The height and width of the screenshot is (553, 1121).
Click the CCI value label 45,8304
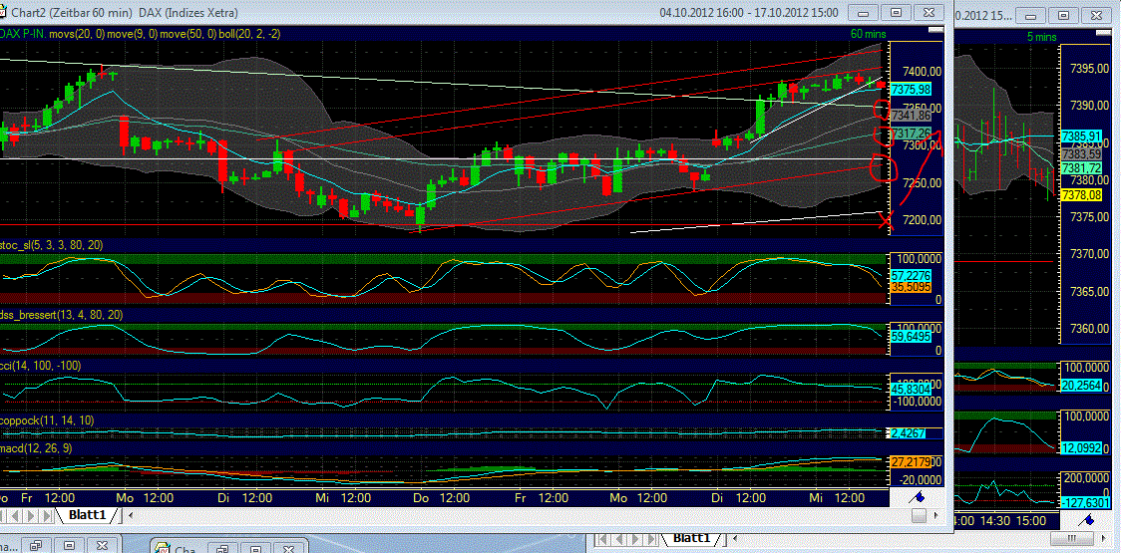pos(912,391)
